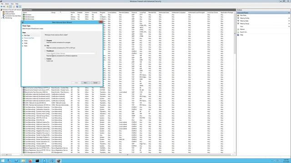
Task: Click Filter by State in Actions pane
Action: (x=244, y=21)
